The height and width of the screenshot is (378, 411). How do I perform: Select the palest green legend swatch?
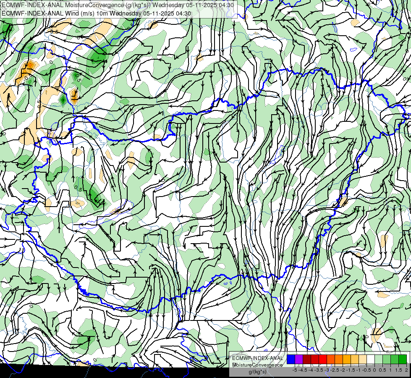[379, 359]
